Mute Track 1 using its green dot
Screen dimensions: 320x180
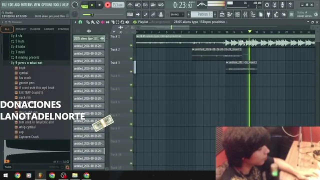pyautogui.click(x=131, y=45)
